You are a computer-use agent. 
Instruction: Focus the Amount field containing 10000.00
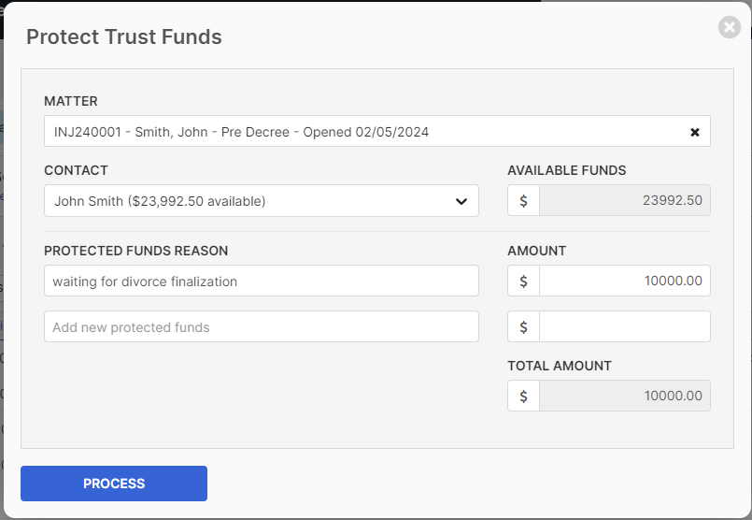(x=624, y=281)
